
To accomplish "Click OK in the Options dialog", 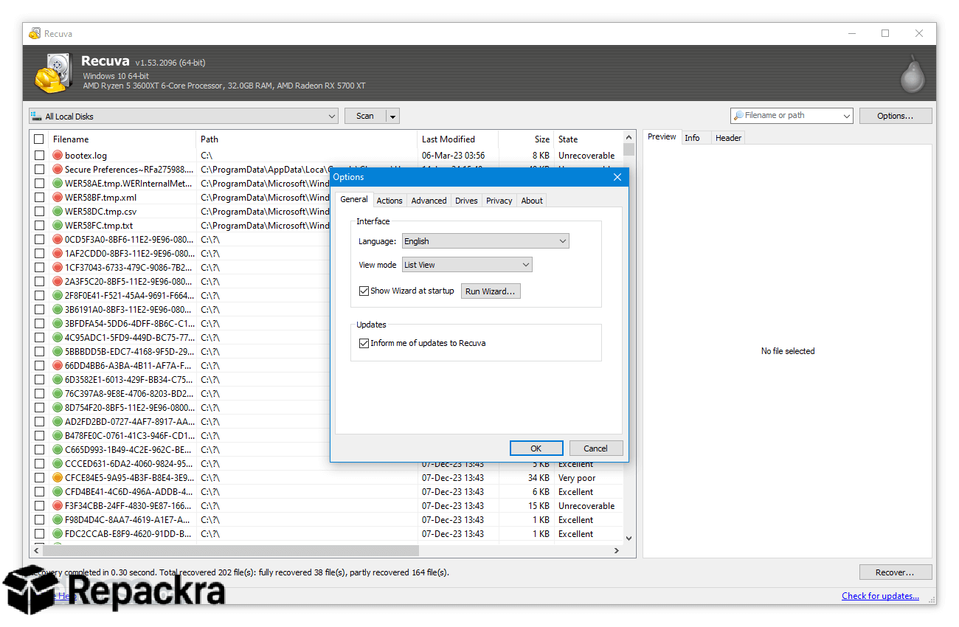I will tap(536, 448).
